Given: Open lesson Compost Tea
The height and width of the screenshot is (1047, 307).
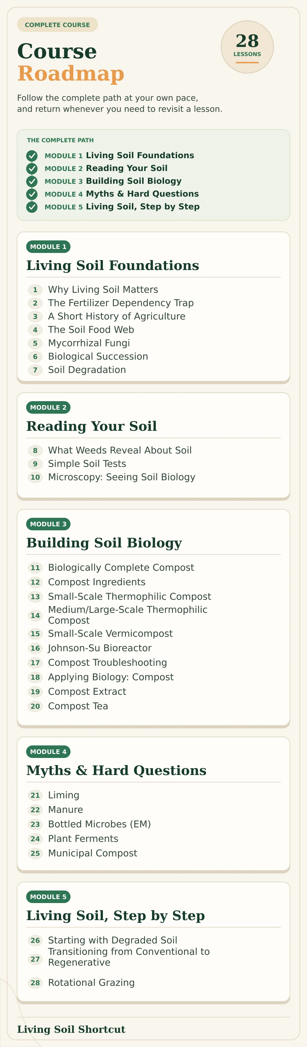Looking at the screenshot, I should [78, 706].
